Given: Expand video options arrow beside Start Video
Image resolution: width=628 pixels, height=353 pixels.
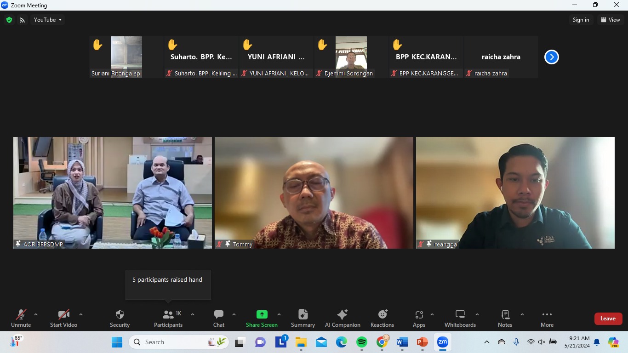Looking at the screenshot, I should point(81,315).
